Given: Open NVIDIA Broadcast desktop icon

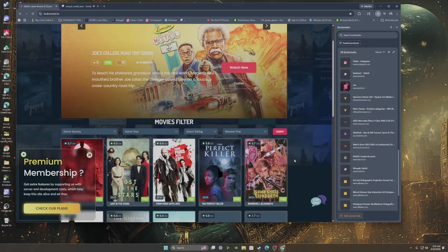Looking at the screenshot, I should tap(6, 180).
